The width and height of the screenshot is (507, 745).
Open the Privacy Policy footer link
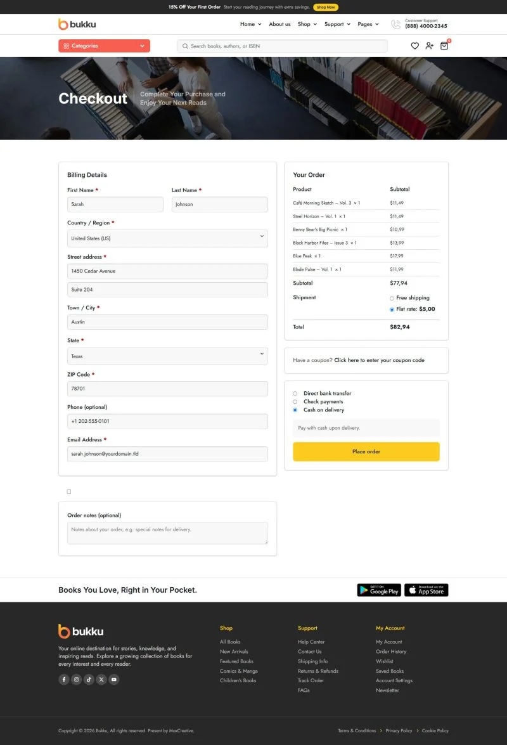[399, 731]
